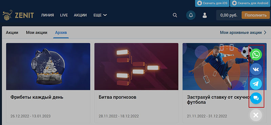The width and height of the screenshot is (271, 125).
Task: Open the LIVE menu item
Action: (64, 15)
